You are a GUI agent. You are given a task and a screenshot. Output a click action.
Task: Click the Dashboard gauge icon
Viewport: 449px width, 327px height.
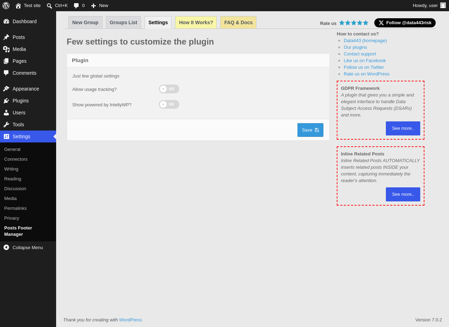6,21
